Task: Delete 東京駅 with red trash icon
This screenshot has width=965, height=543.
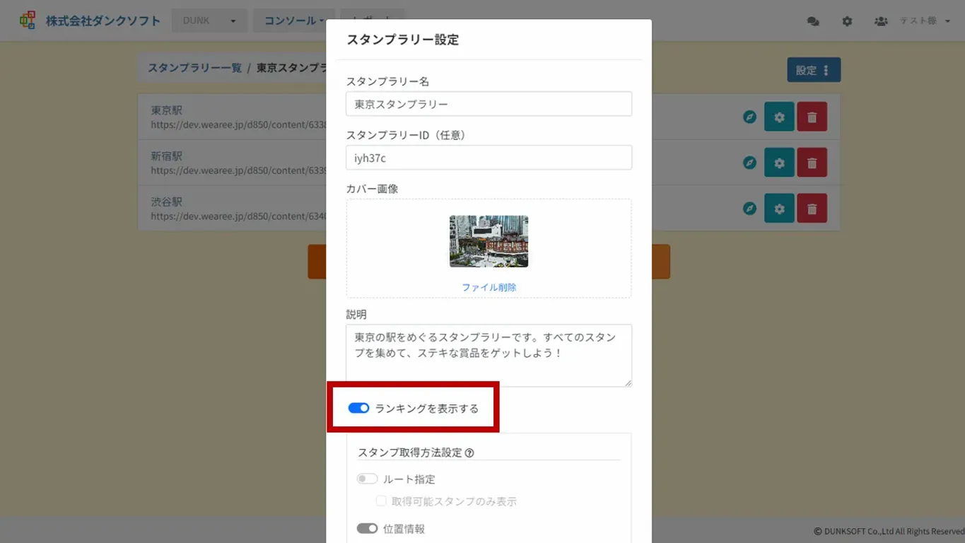Action: point(812,117)
